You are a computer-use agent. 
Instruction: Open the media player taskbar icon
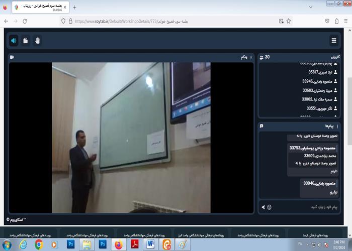coord(54,244)
